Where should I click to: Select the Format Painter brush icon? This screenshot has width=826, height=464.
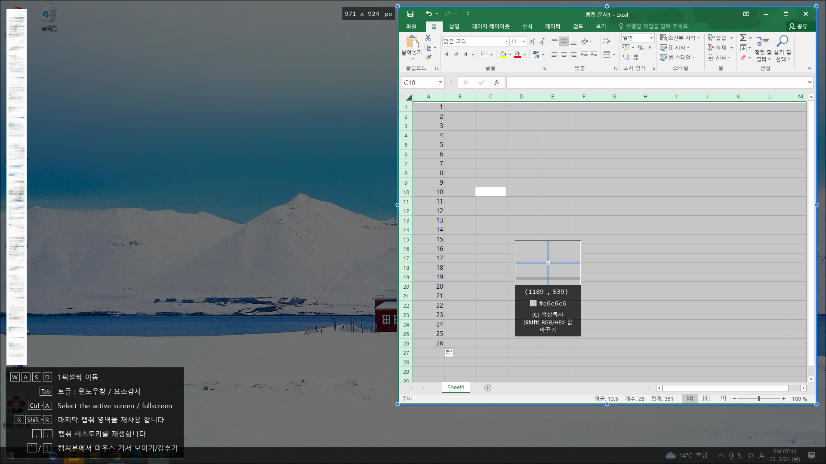click(428, 57)
